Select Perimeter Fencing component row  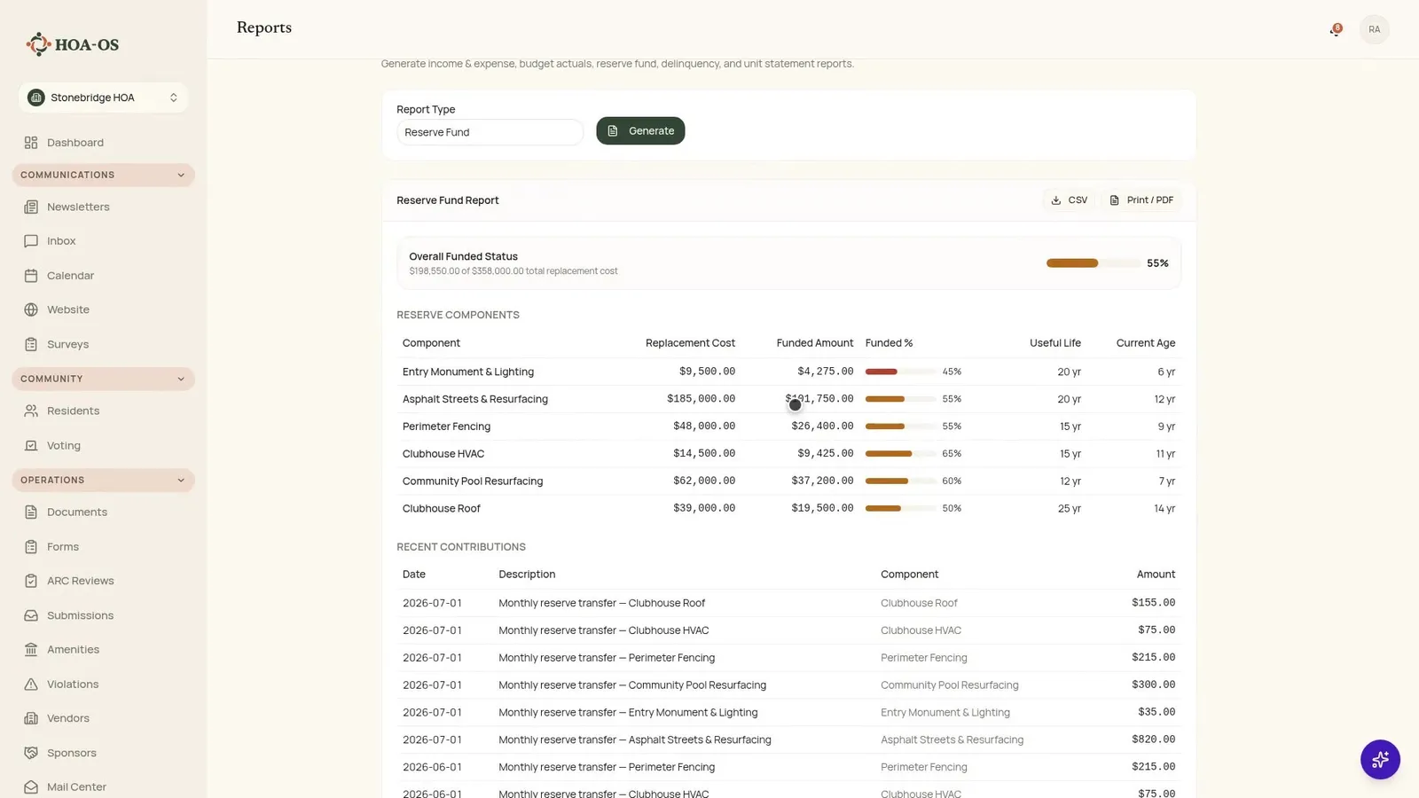pos(788,426)
